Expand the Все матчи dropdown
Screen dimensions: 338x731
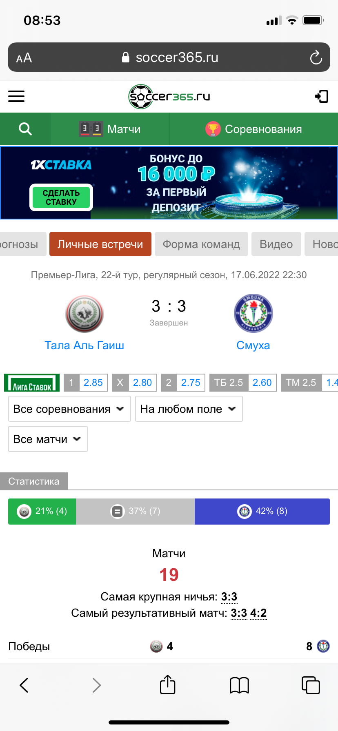(x=48, y=439)
